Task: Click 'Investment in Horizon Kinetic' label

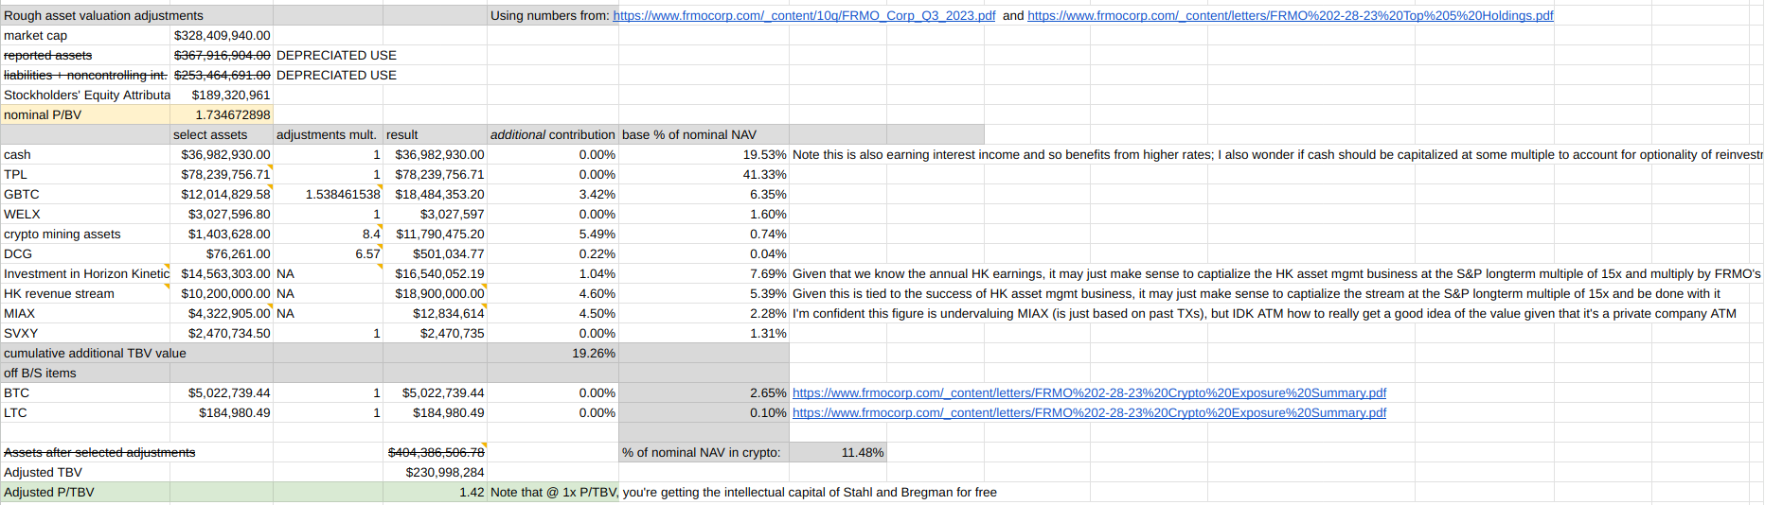Action: point(86,273)
